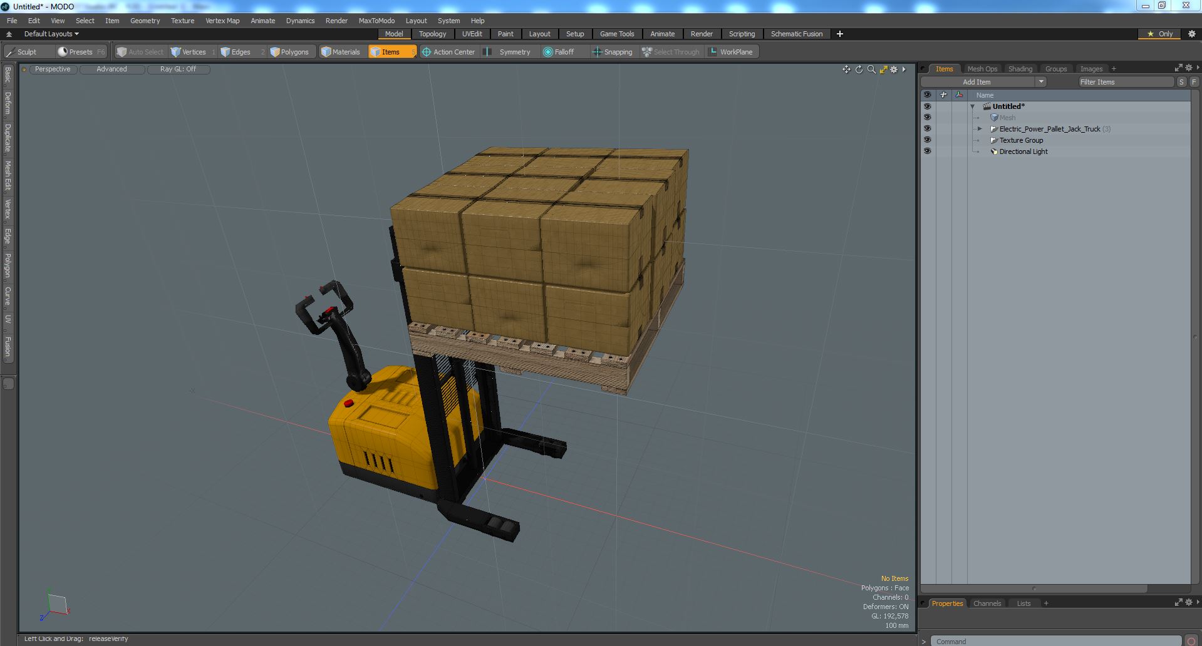Click the visibility column header eye
The image size is (1202, 646).
pyautogui.click(x=927, y=95)
